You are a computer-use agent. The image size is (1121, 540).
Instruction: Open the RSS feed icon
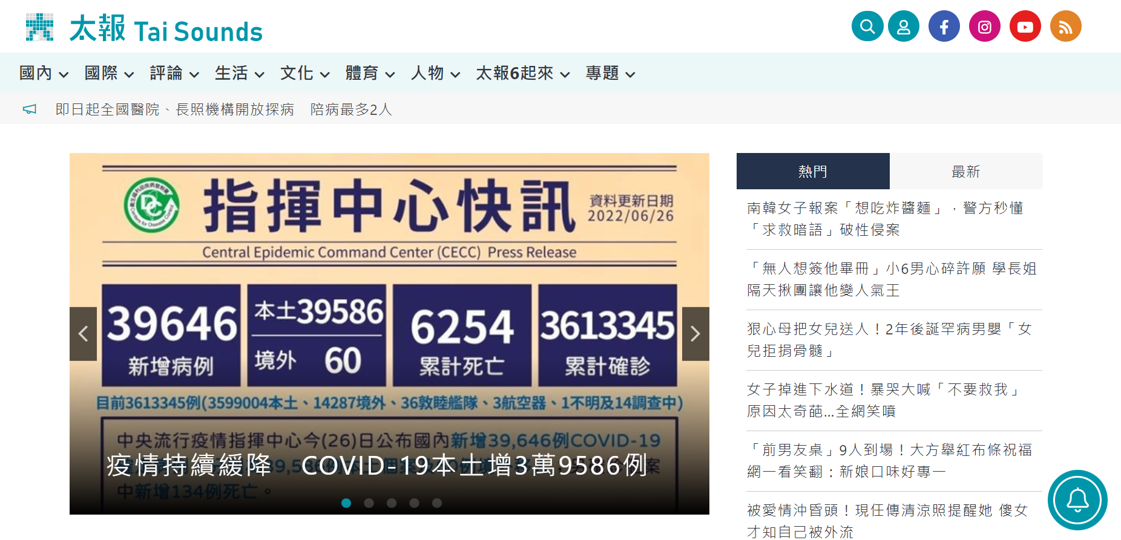pos(1066,26)
